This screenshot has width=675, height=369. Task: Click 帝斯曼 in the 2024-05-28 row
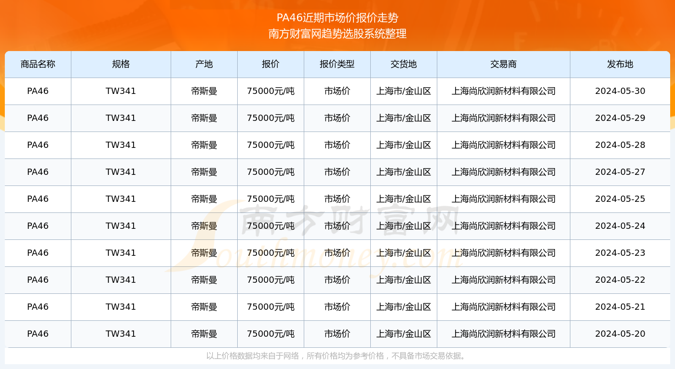204,145
